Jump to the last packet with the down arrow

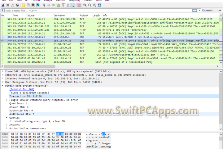(x=68, y=5)
